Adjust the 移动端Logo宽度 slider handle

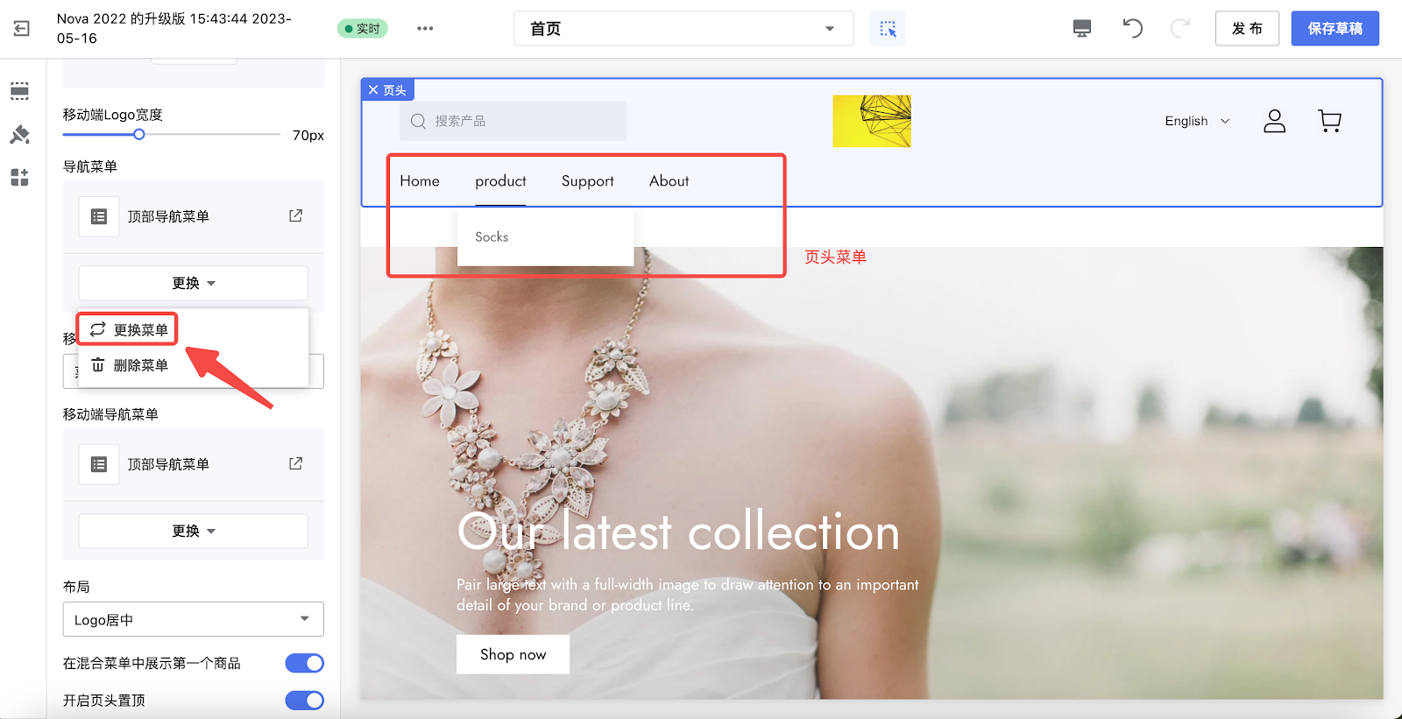coord(139,134)
